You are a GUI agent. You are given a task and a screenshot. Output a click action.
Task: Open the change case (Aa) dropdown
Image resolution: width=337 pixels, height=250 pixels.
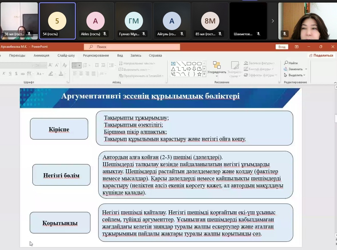point(40,74)
